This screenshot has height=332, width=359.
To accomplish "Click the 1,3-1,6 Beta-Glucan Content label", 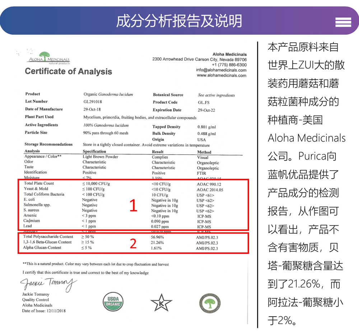I will [47, 242].
